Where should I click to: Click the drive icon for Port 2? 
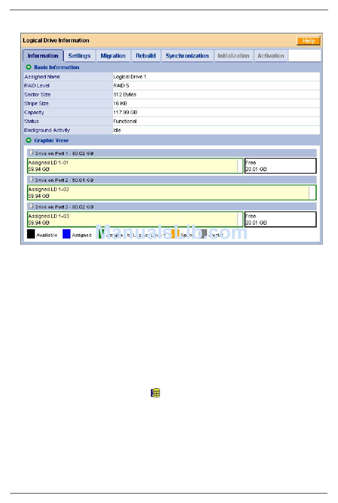[31, 179]
